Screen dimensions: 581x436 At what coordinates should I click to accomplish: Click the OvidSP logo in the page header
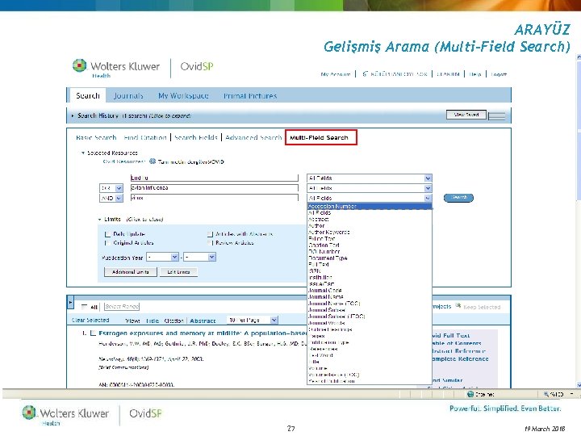point(197,66)
